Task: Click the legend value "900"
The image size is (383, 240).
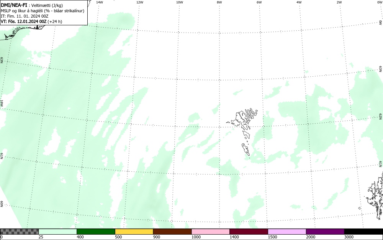Action: 157,237
